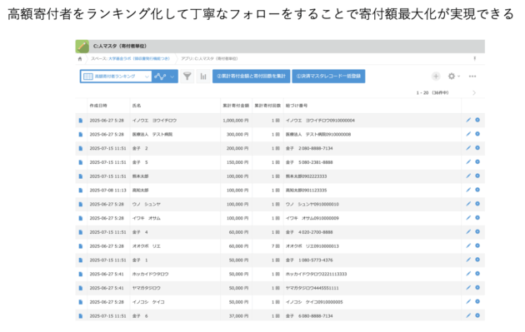Open the 高額寄付者ランキング view dropdown
525x332 pixels.
[116, 77]
